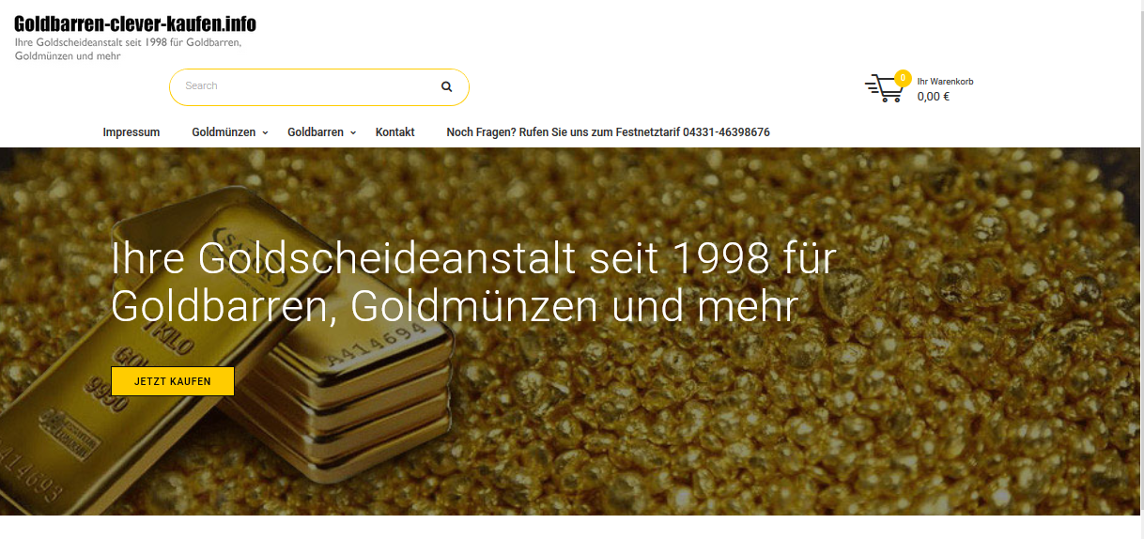1144x539 pixels.
Task: Click the Noch Fragen phone number link
Action: click(x=608, y=132)
